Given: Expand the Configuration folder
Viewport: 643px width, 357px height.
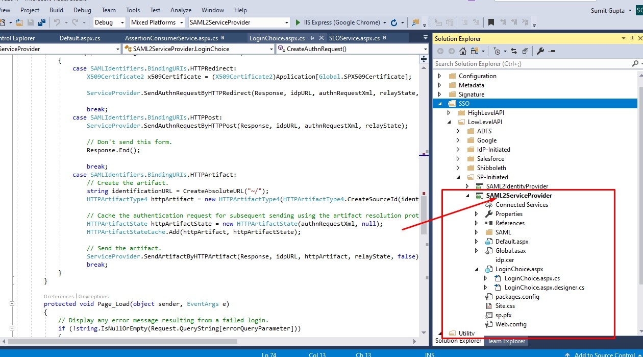Looking at the screenshot, I should [x=440, y=76].
